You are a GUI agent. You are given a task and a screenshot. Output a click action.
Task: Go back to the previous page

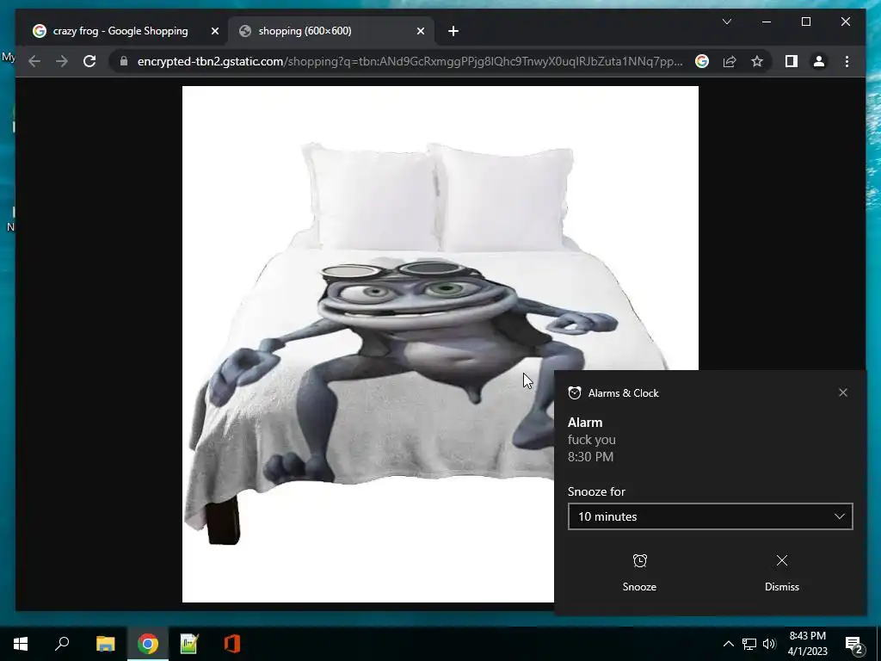34,61
